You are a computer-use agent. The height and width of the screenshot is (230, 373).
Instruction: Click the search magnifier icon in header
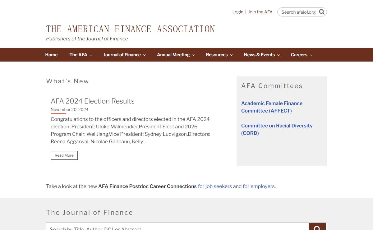[322, 12]
